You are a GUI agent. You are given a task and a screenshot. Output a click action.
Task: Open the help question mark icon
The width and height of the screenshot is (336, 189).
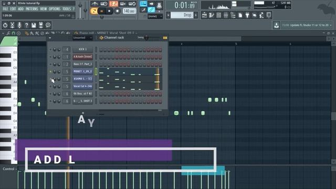coord(27,25)
